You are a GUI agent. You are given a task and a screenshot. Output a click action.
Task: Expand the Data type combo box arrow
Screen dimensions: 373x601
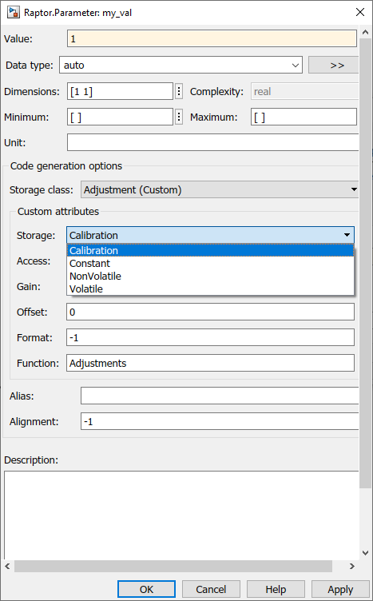click(x=296, y=66)
